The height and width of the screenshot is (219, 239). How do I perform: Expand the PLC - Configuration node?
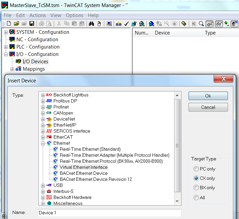6,47
